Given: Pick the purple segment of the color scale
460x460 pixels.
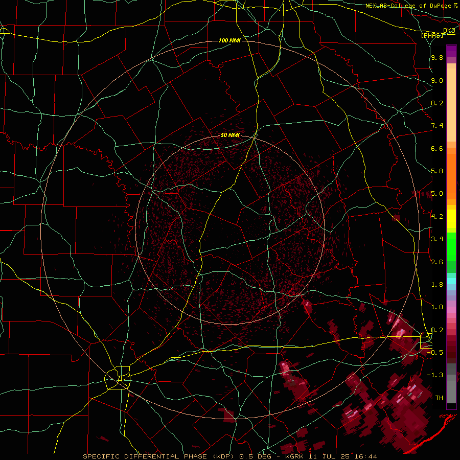Looking at the screenshot, I should pyautogui.click(x=451, y=51).
